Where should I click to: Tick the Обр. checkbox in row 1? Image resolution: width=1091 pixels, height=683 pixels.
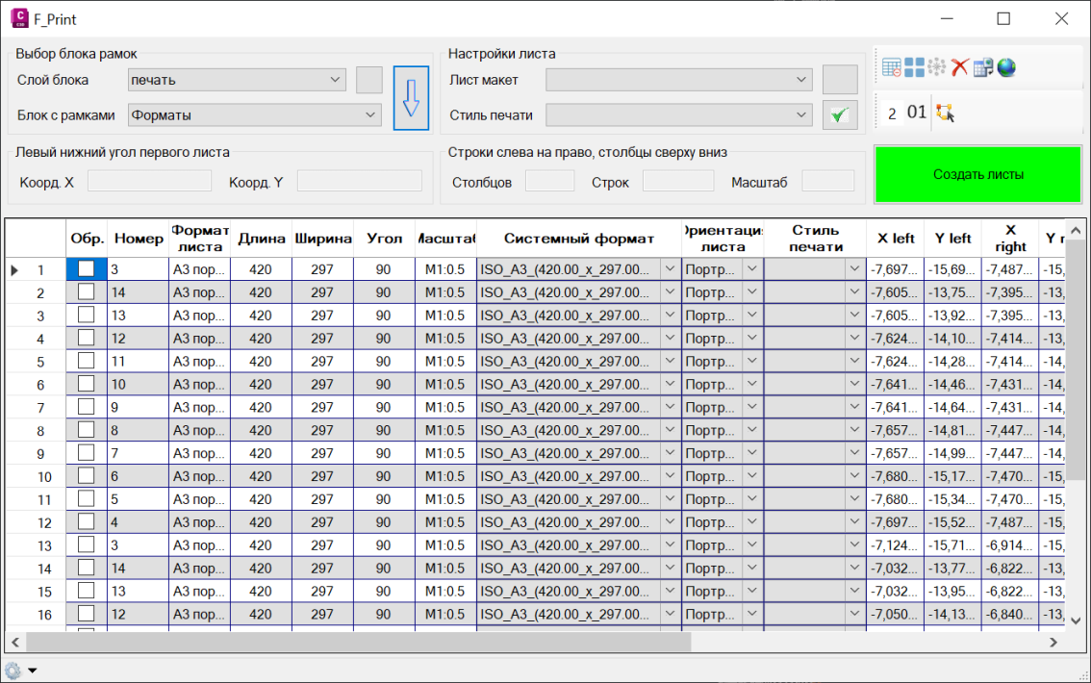point(87,269)
